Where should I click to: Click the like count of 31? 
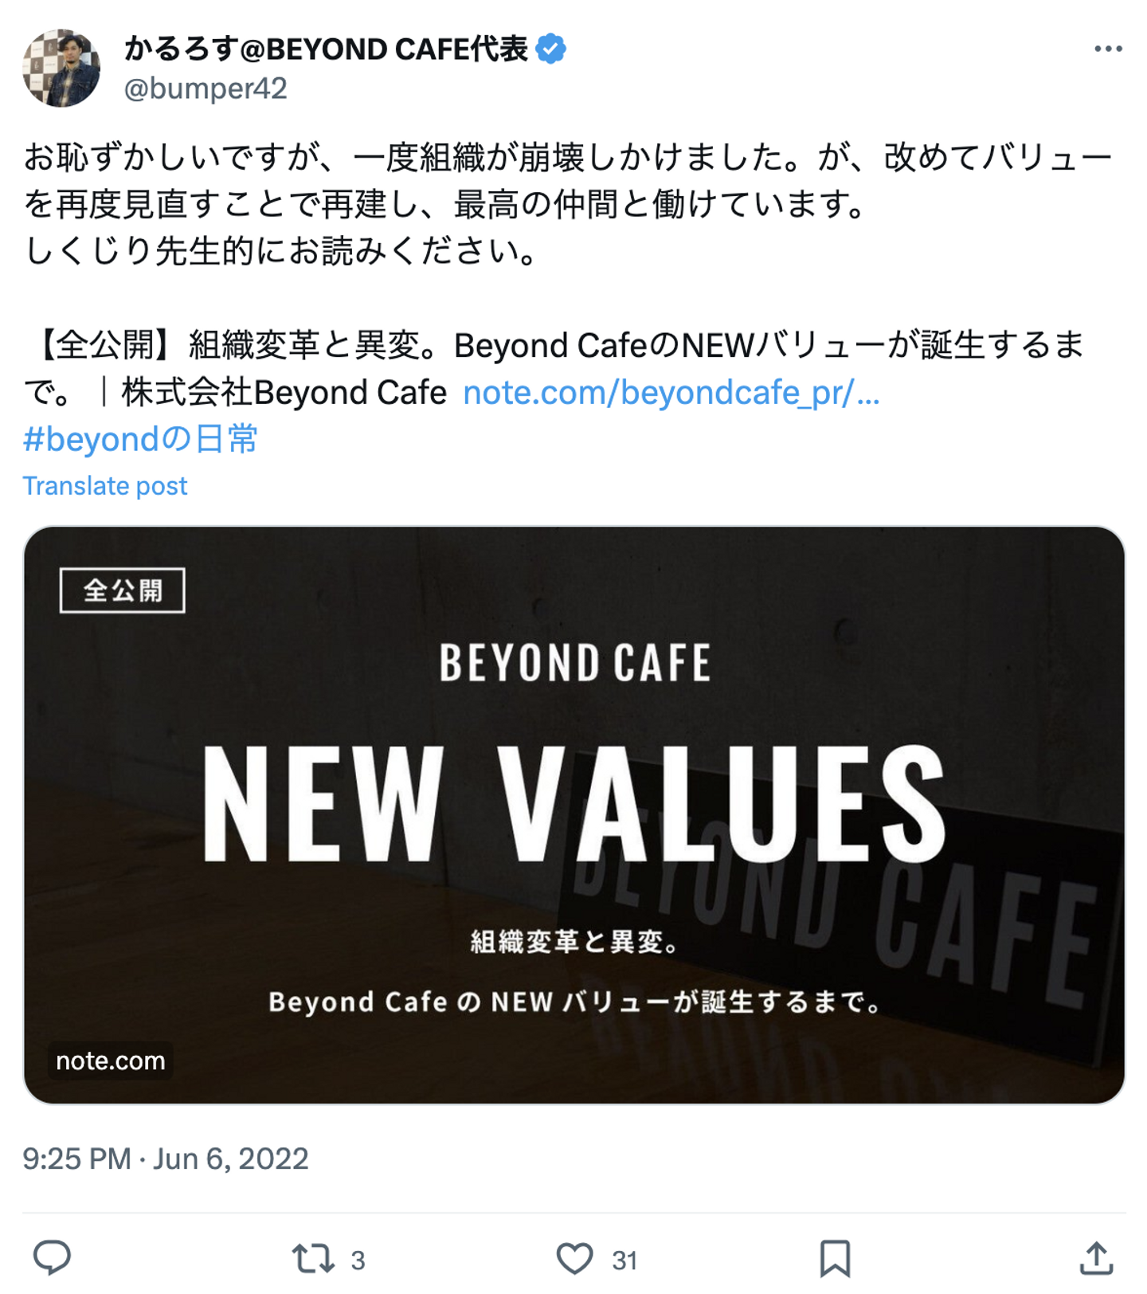coord(624,1261)
